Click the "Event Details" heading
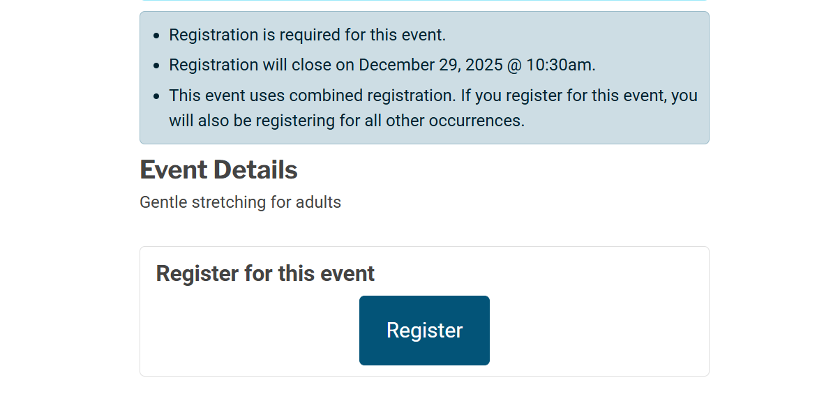This screenshot has height=417, width=817. [218, 170]
